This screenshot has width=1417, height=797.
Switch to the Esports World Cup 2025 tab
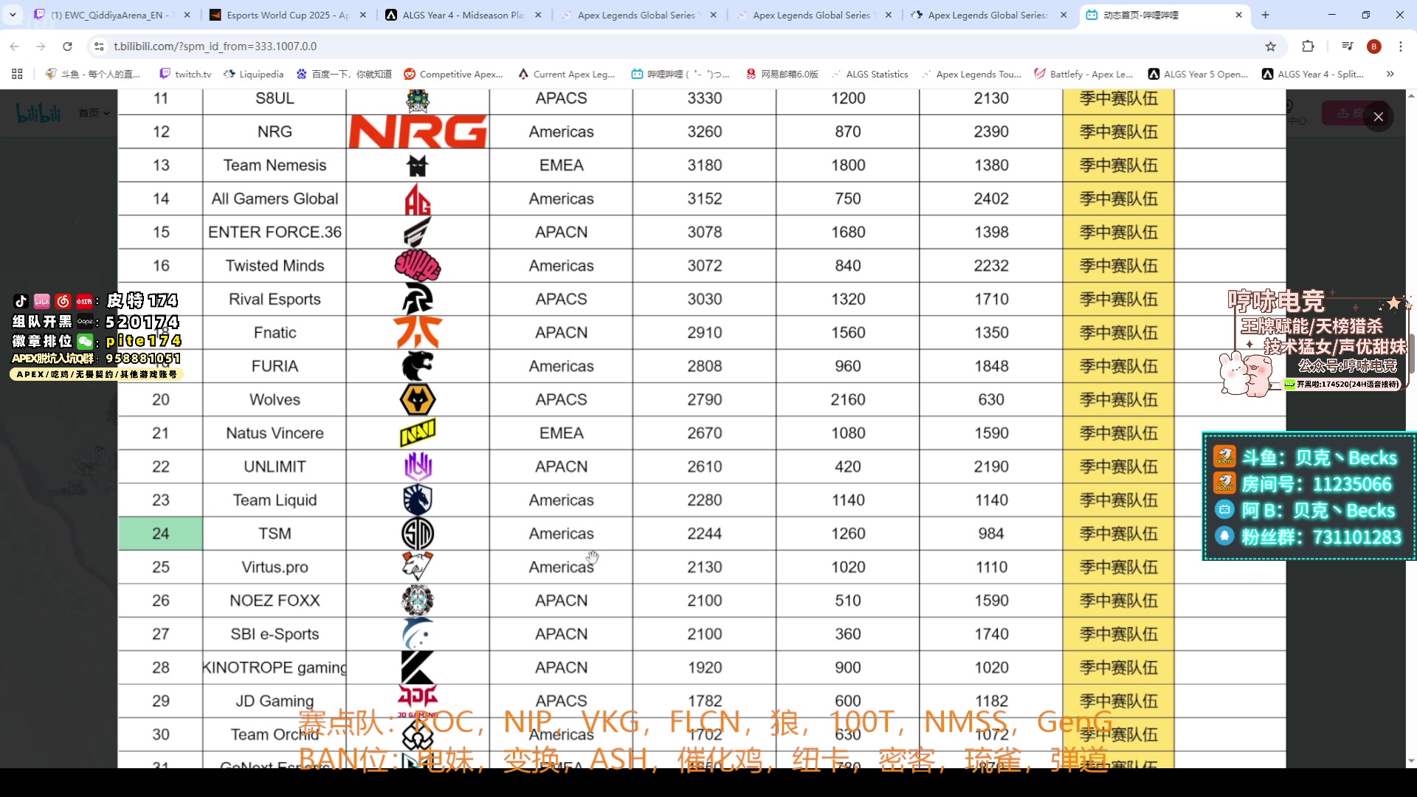[x=288, y=15]
